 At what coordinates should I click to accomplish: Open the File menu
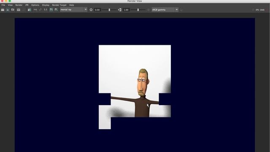[3, 5]
